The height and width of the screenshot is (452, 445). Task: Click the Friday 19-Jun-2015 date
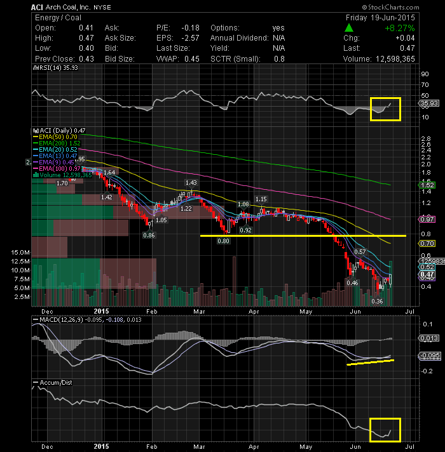point(380,18)
